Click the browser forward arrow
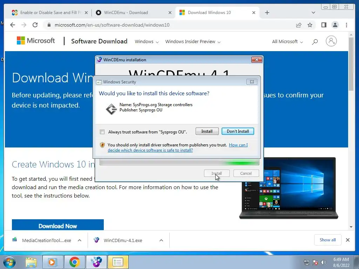 click(24, 25)
